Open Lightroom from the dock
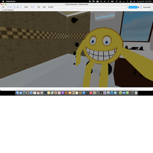 (45, 93)
